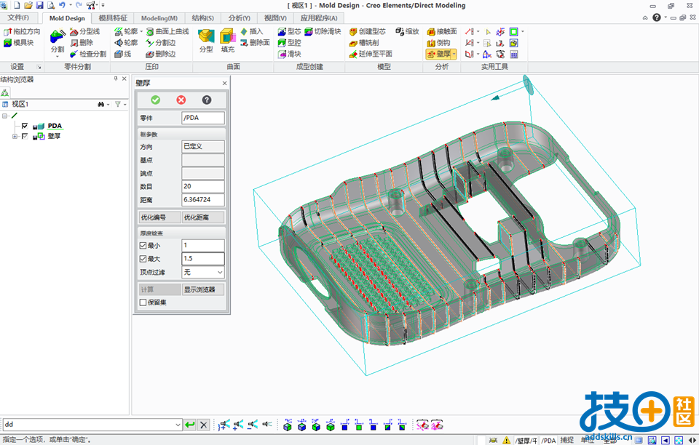Screen dimensions: 699x445
Task: Click the 已定义 direction button
Action: click(203, 146)
